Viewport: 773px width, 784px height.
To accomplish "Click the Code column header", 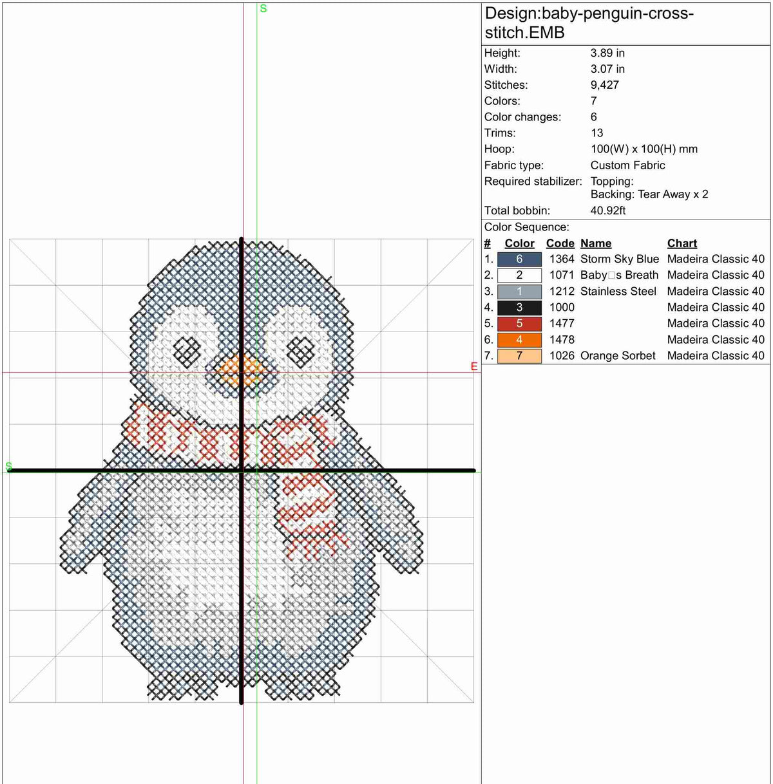I will [560, 243].
